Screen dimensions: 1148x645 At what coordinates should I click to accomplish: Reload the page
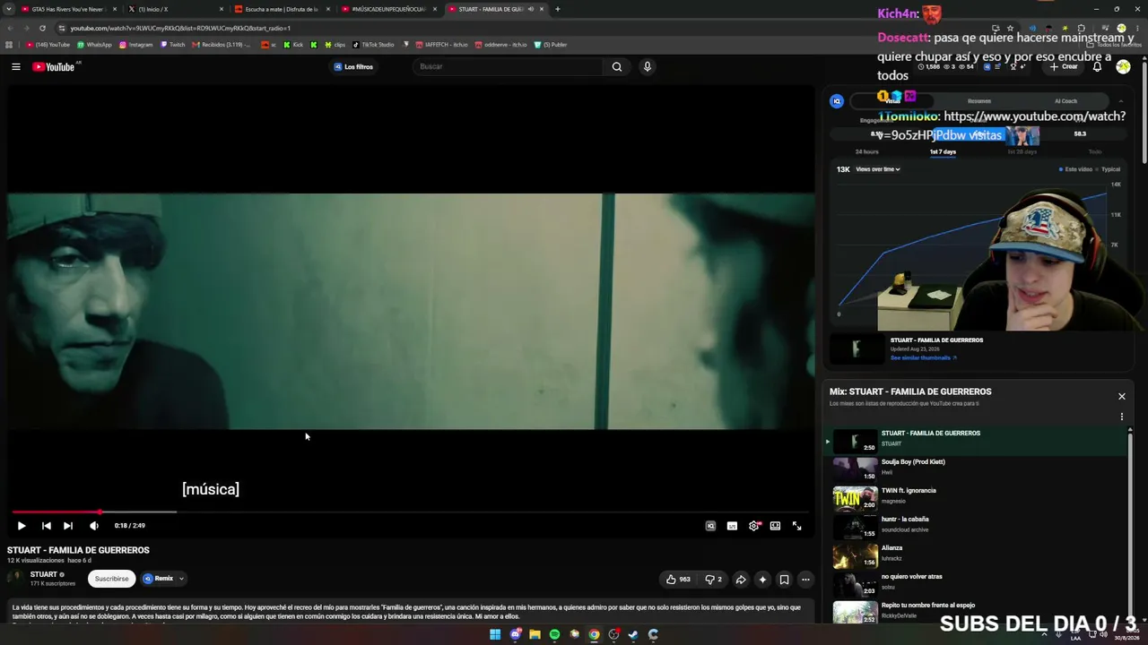(42, 28)
